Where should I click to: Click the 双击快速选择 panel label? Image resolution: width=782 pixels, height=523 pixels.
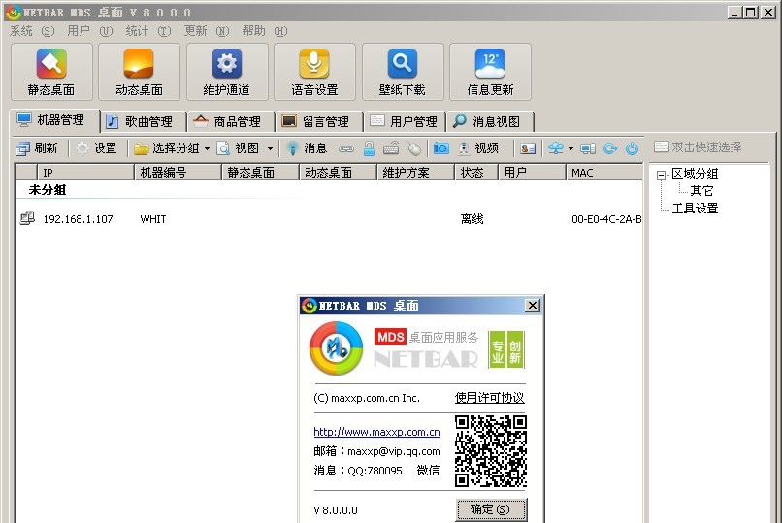pos(706,147)
